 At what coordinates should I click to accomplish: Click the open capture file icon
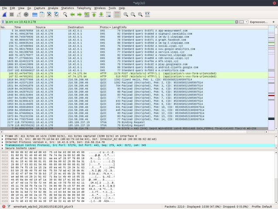(x=34, y=14)
